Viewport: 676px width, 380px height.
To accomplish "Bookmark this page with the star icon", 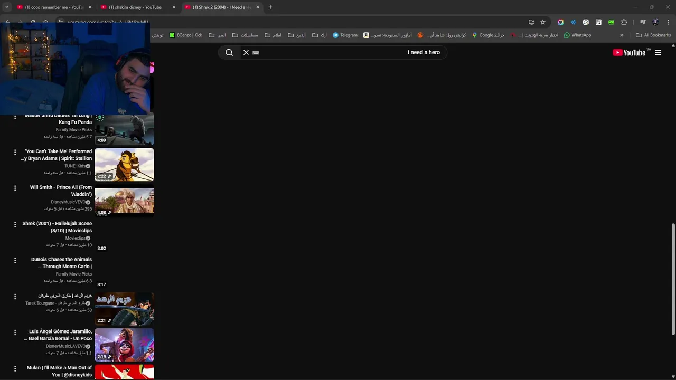I will [543, 22].
